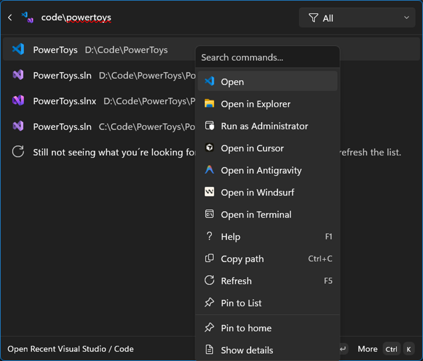
Task: Click the funnel filter icon
Action: (x=313, y=18)
